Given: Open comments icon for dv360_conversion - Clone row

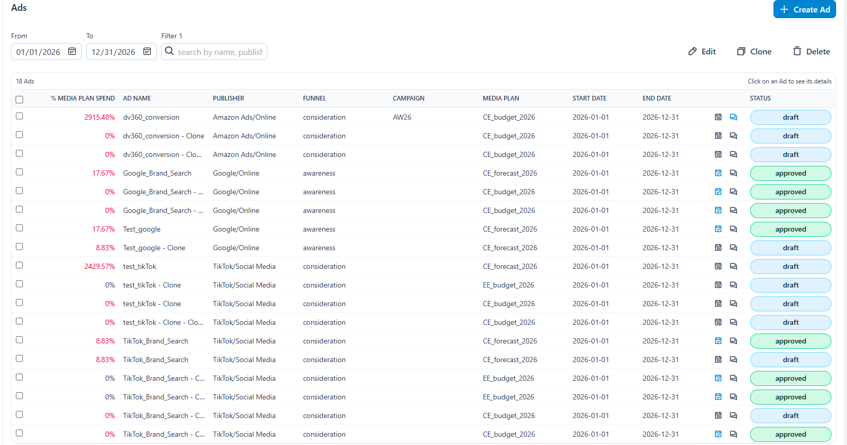Looking at the screenshot, I should pos(734,136).
